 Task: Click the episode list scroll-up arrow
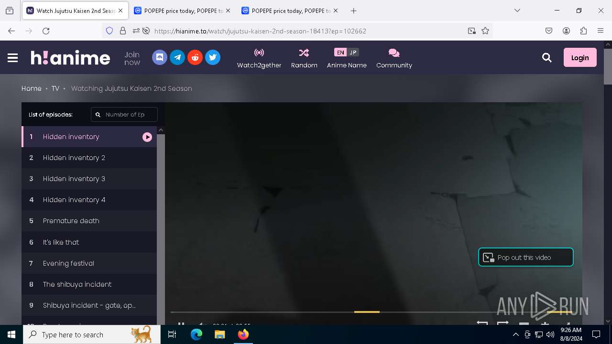point(161,130)
